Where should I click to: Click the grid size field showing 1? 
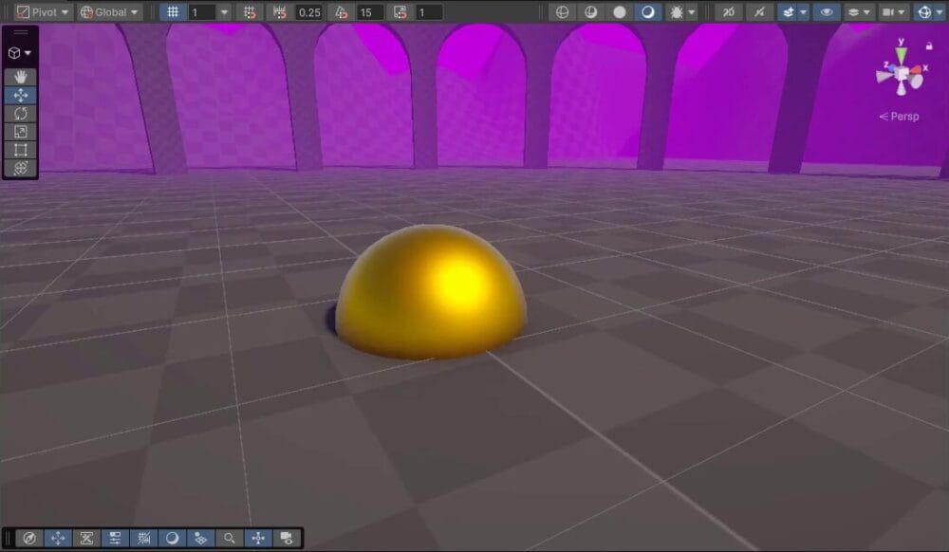(201, 12)
